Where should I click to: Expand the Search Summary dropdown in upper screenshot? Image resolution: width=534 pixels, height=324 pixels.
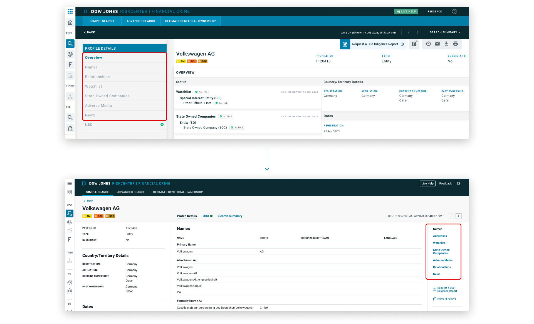click(445, 32)
